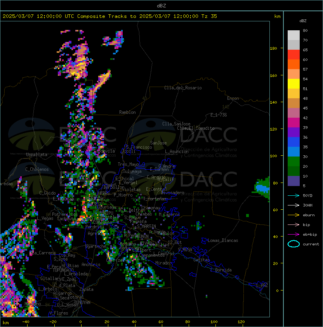Select the light blue 35 dBZ color swatch
The width and height of the screenshot is (323, 327).
coord(293,151)
